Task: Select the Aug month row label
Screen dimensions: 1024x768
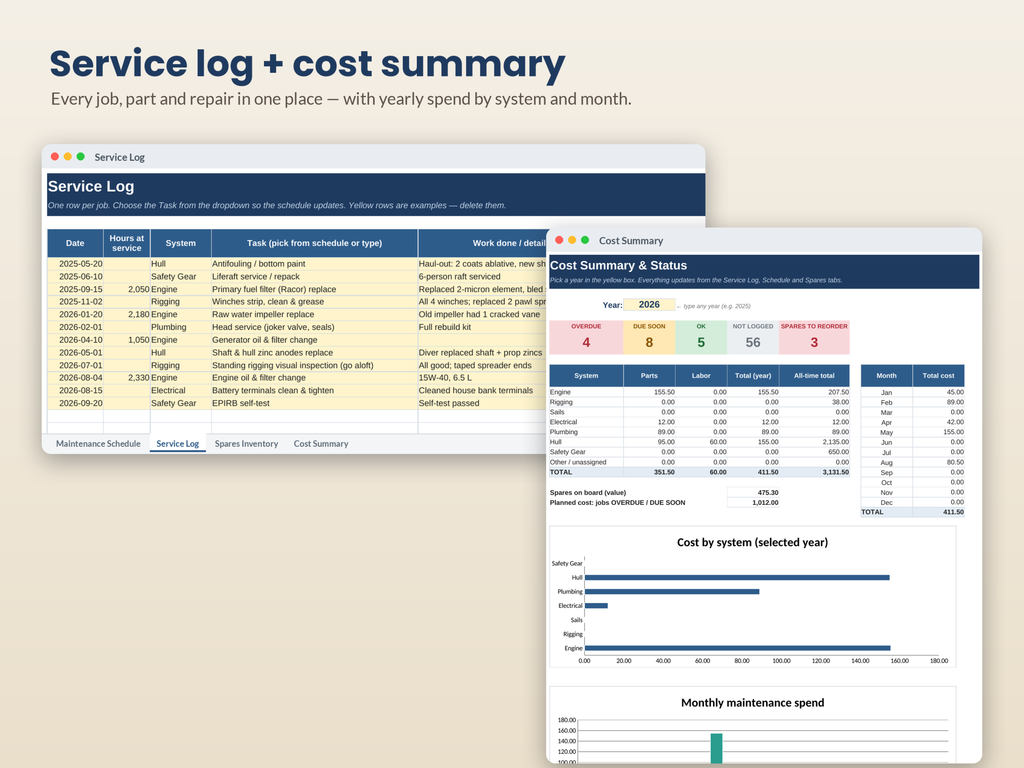Action: (x=886, y=462)
